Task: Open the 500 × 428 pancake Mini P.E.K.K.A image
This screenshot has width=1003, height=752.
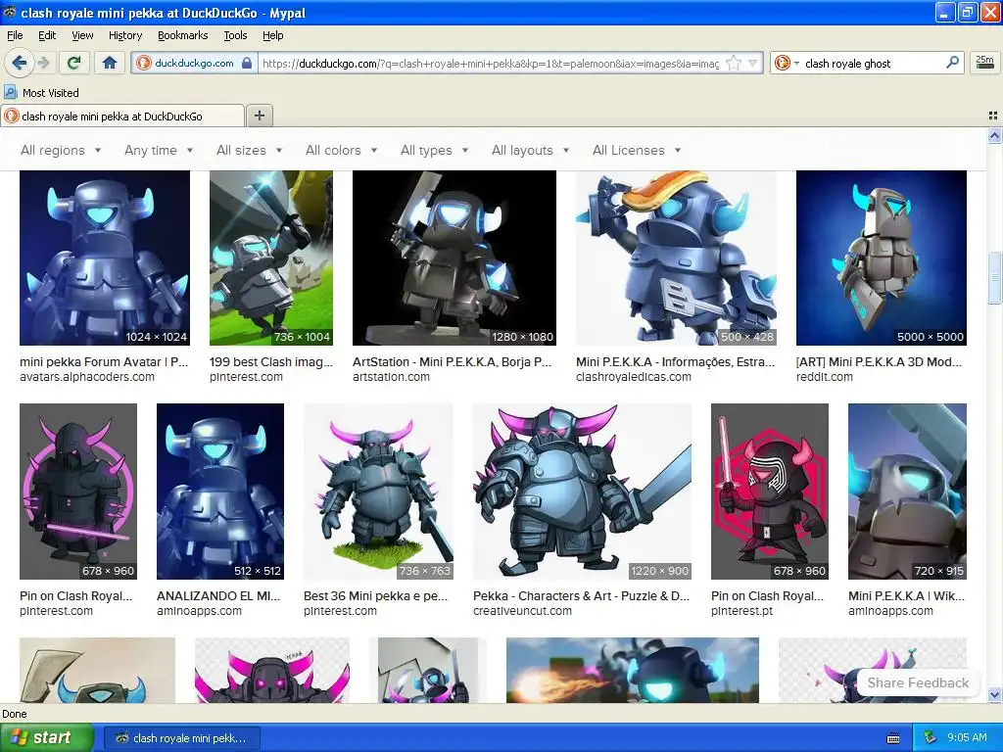Action: [x=676, y=258]
